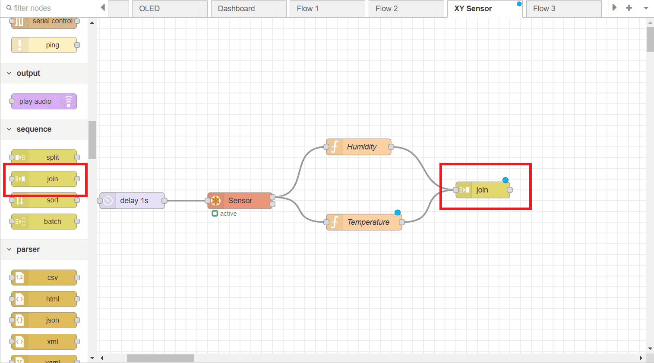Select the json parser node
Image resolution: width=654 pixels, height=363 pixels.
(44, 320)
